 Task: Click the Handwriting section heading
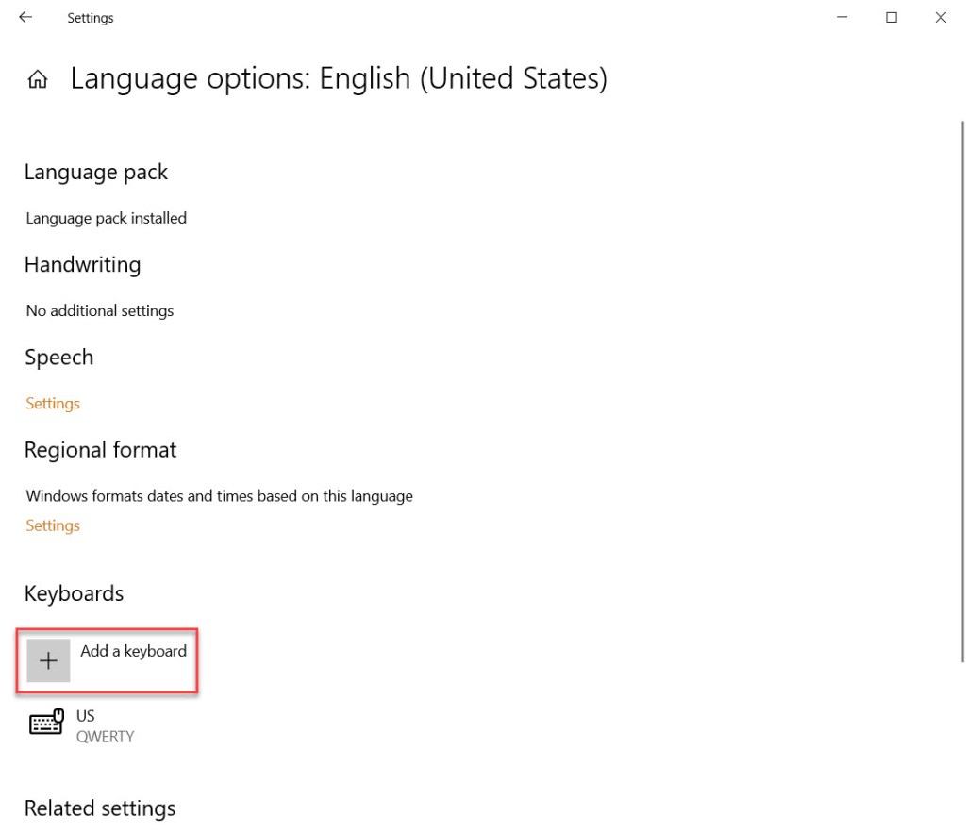click(82, 265)
